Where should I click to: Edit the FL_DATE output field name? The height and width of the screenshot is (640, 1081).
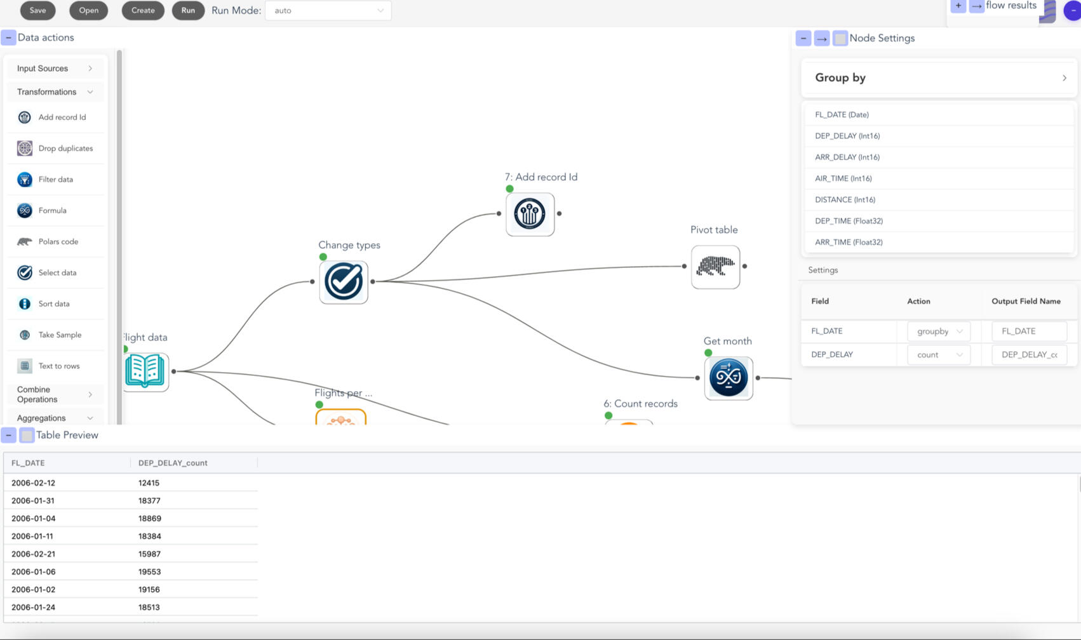tap(1028, 331)
